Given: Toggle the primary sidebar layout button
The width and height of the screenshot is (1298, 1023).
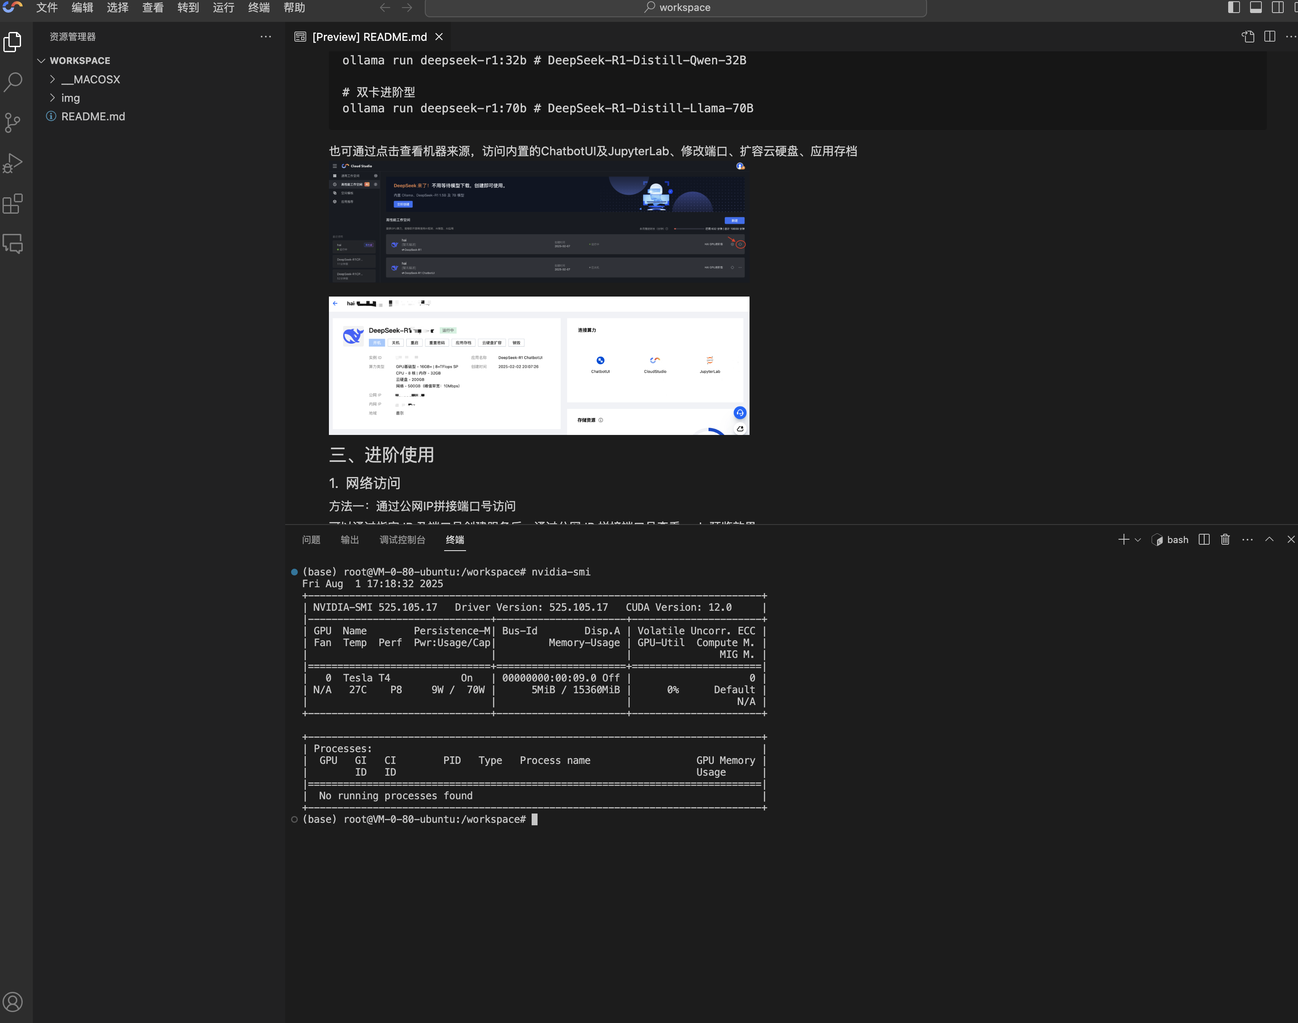Looking at the screenshot, I should (1234, 7).
